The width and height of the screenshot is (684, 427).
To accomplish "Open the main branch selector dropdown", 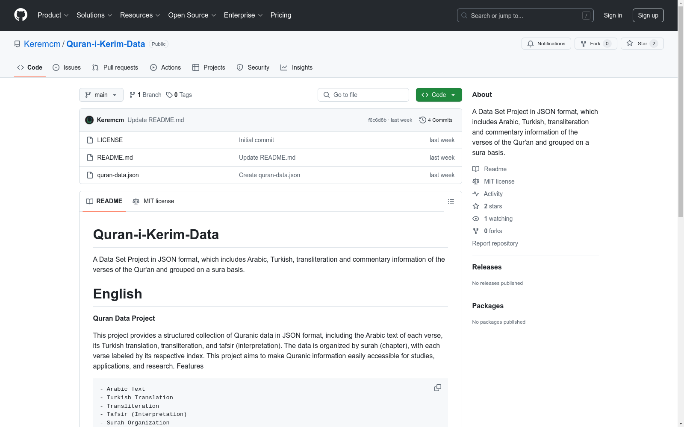I will coord(101,95).
